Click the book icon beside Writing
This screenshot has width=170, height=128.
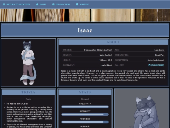click(x=77, y=4)
